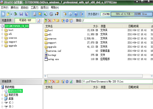153x109 pixels.
Task: Click the Help question mark icon
Action: 76,14
